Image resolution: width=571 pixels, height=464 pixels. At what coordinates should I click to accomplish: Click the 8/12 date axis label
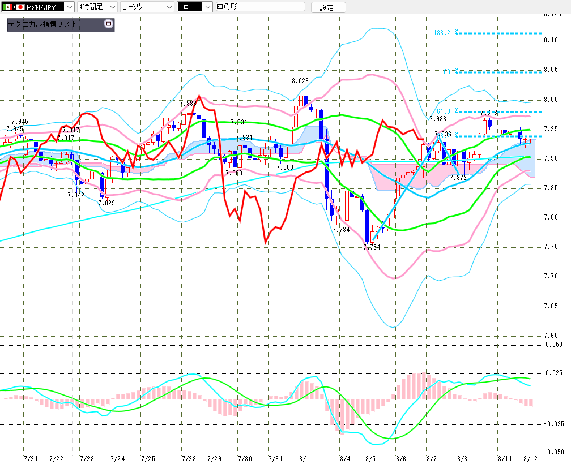530,458
